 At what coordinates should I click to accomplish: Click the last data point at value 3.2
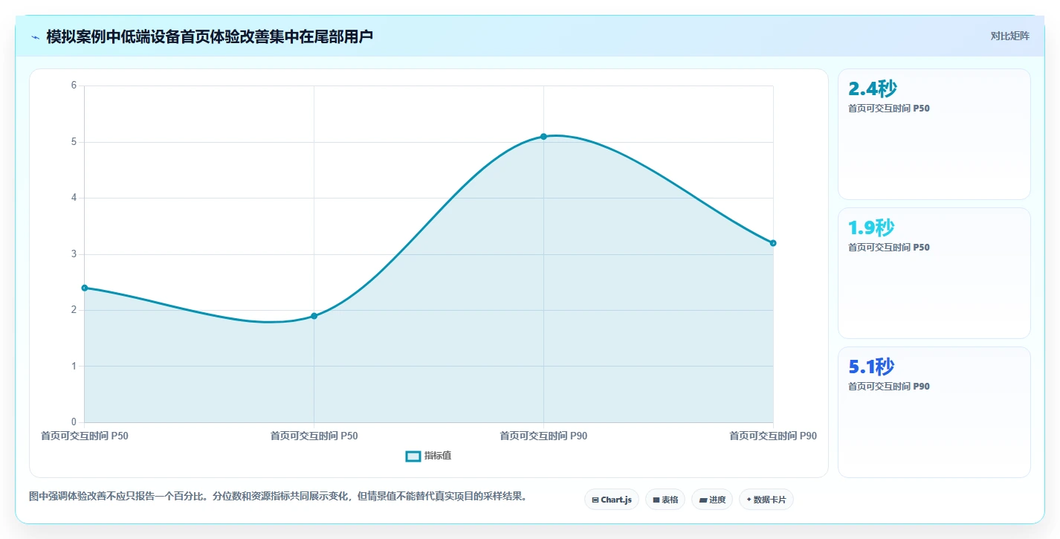pyautogui.click(x=773, y=243)
